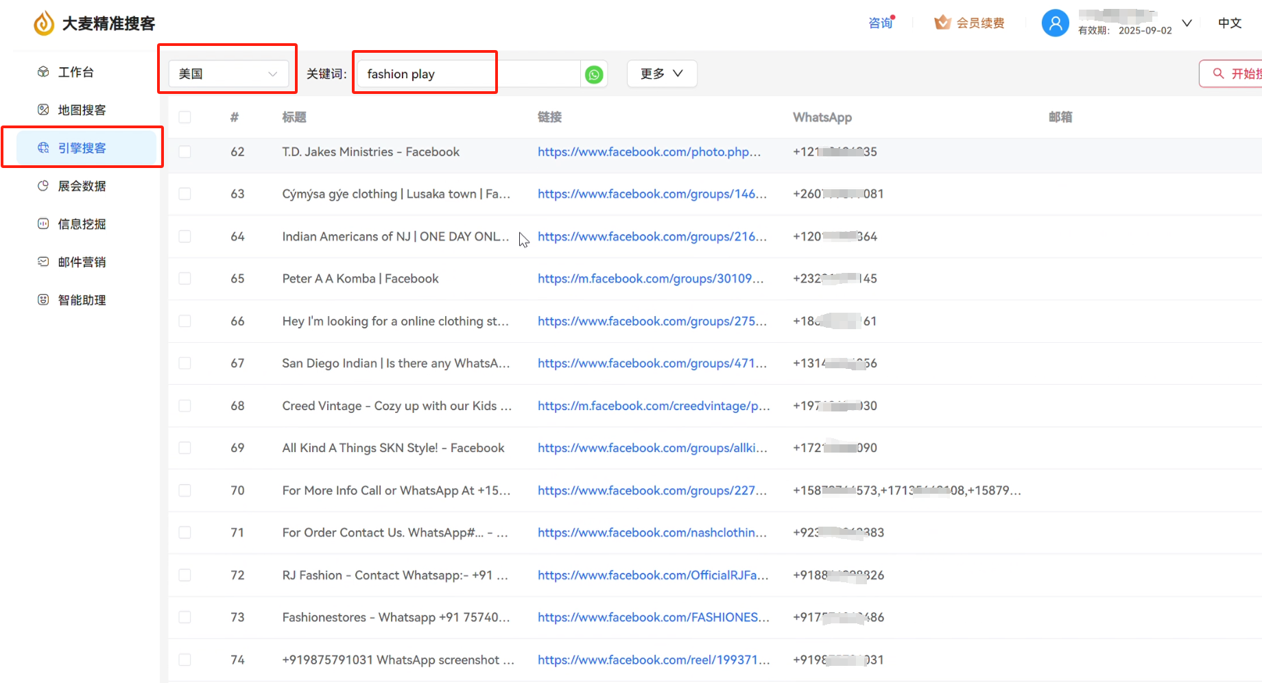1262x683 pixels.
Task: Click the WhatsApp number cell in row 70
Action: (907, 490)
